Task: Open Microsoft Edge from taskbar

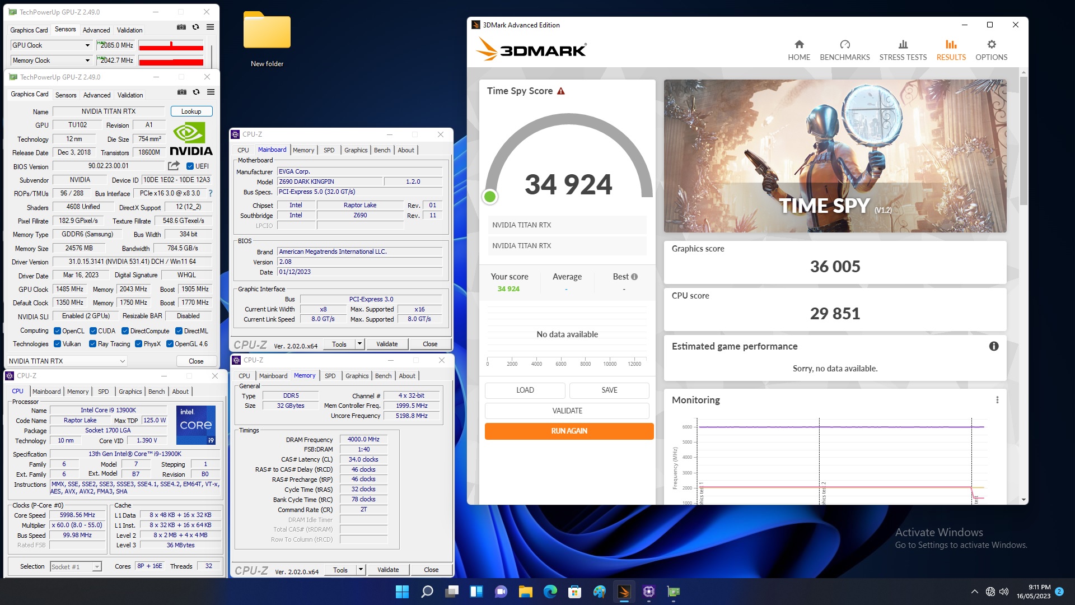Action: click(x=550, y=592)
